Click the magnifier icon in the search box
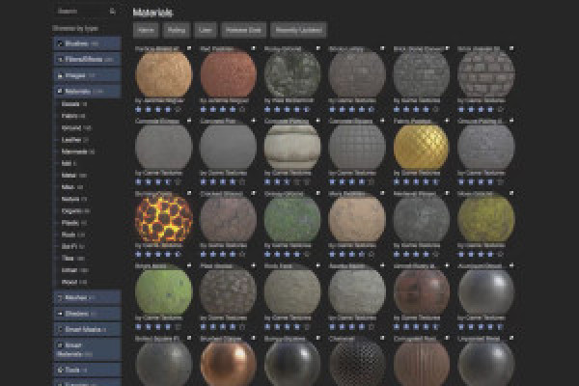 pos(113,12)
